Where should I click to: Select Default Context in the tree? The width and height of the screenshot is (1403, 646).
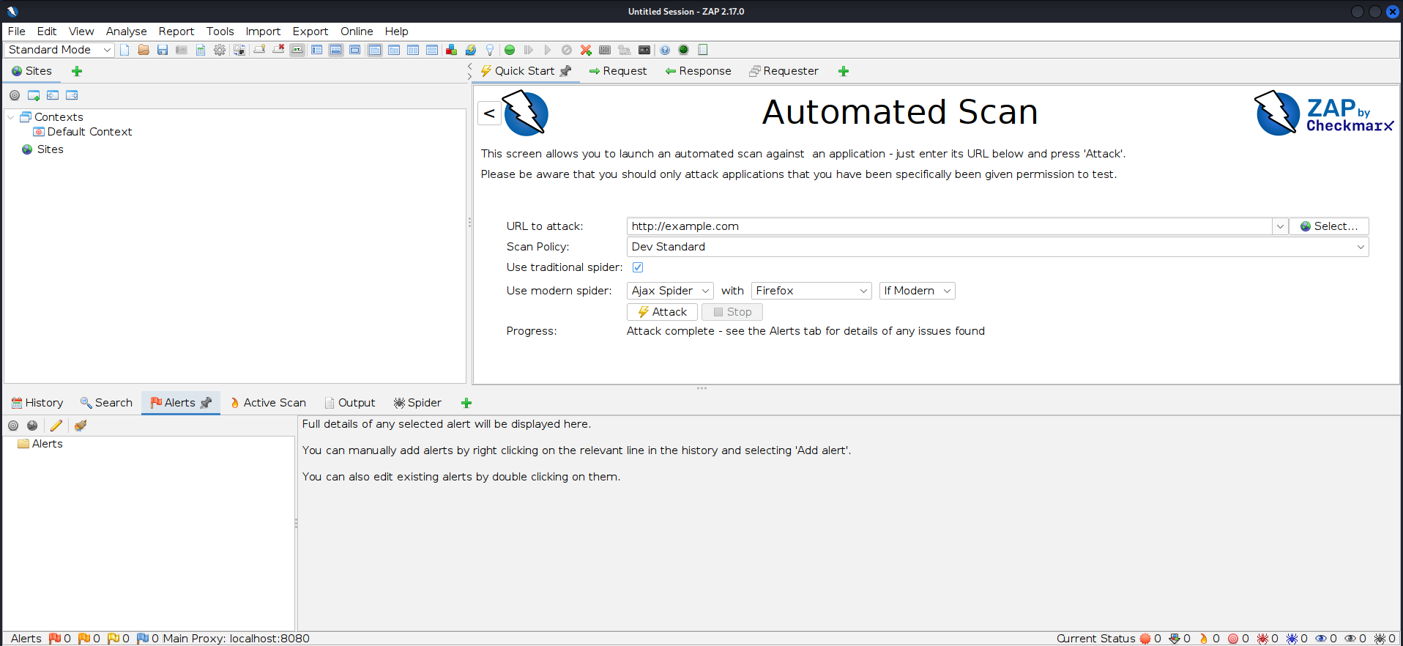click(x=83, y=132)
